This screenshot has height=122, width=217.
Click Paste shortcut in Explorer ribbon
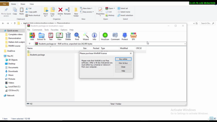pos(33,15)
